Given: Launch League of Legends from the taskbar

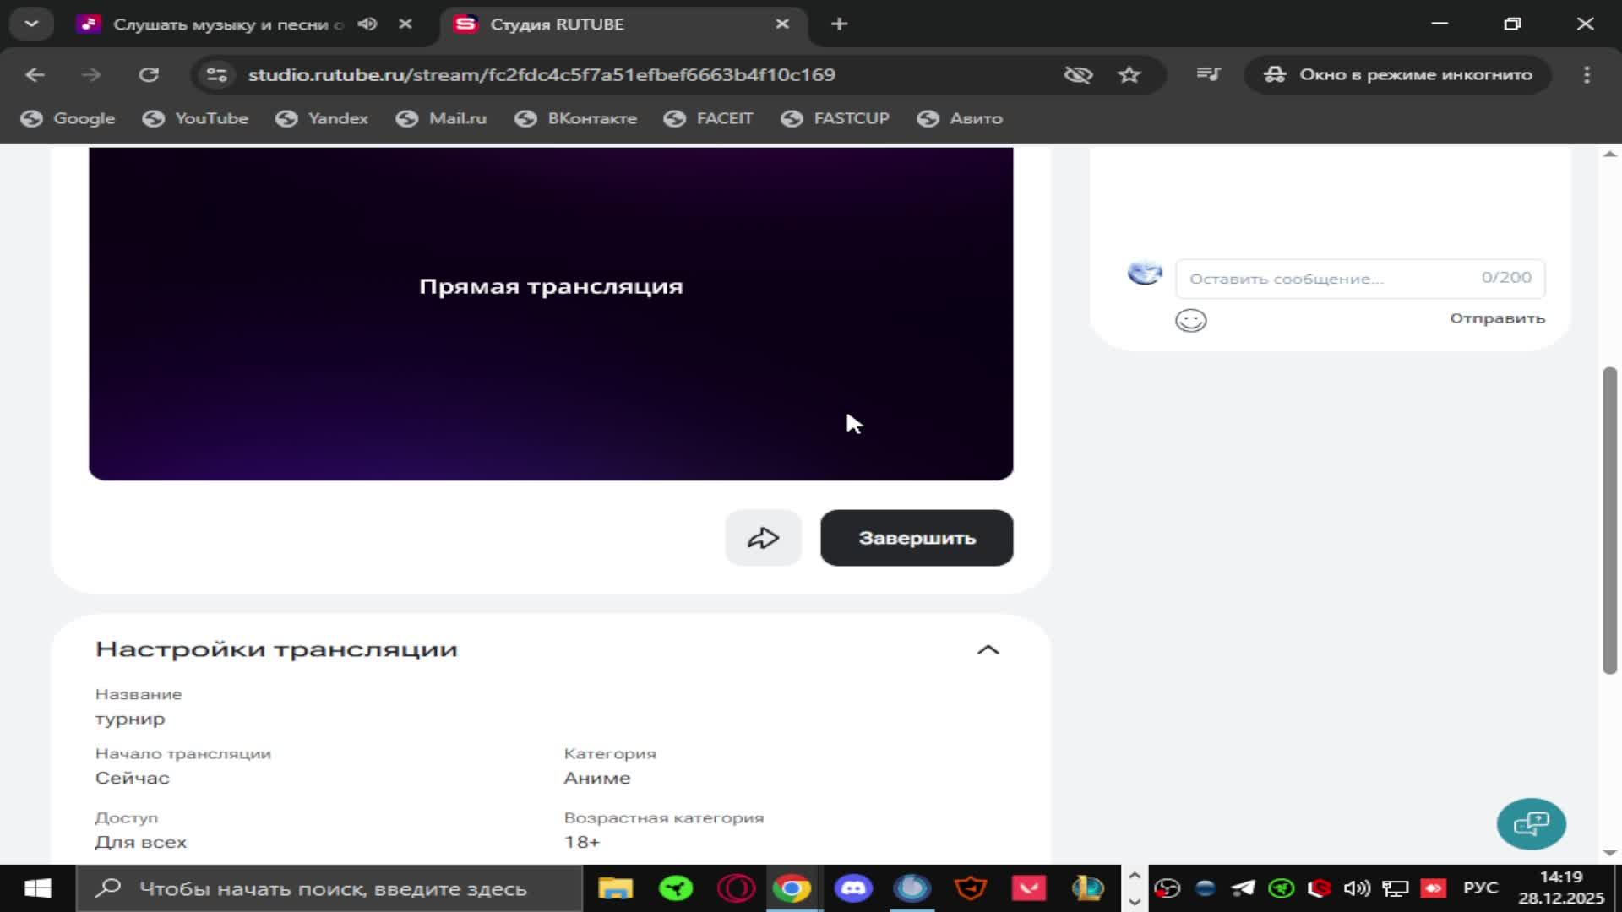Looking at the screenshot, I should (1088, 888).
